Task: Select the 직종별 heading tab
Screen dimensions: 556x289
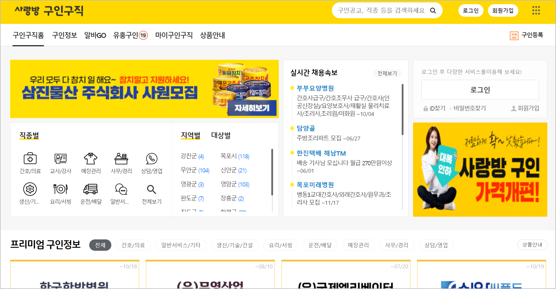Action: click(x=29, y=135)
